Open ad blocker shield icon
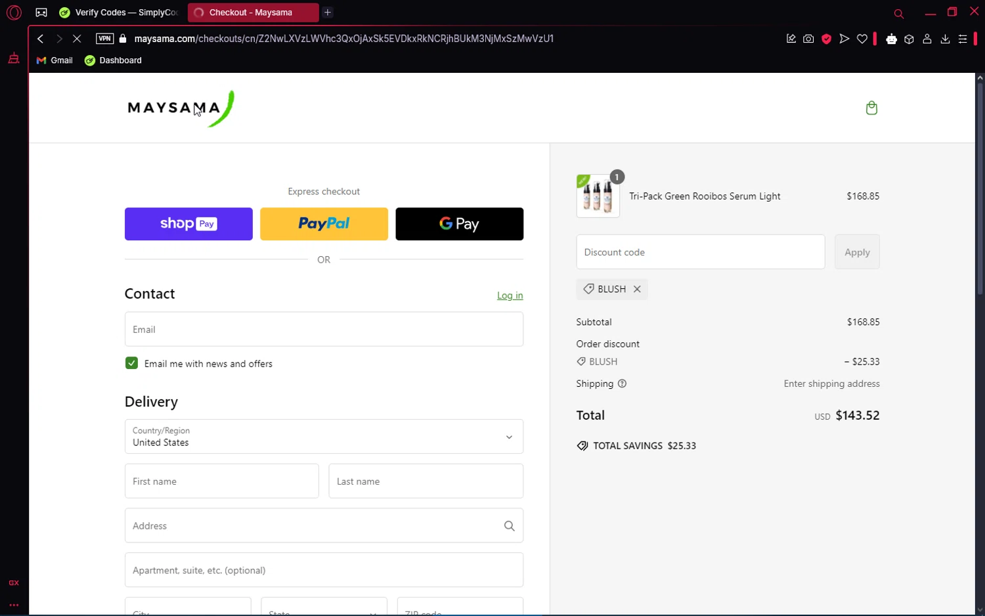Screen dimensions: 985x616 (x=827, y=39)
